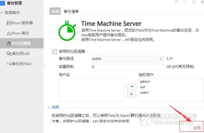Open Rsync 服务器 in sidebar

pyautogui.click(x=20, y=23)
